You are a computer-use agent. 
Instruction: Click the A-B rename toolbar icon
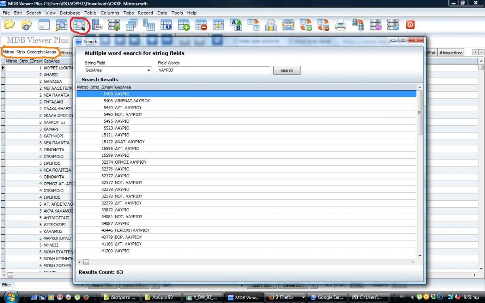236,25
